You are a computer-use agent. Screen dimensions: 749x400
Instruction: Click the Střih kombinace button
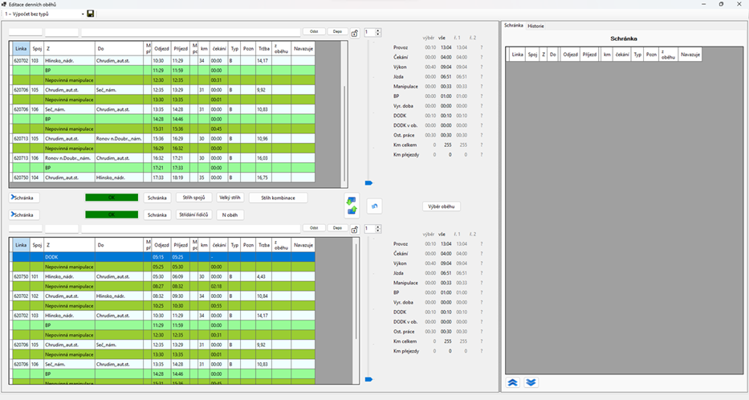278,198
